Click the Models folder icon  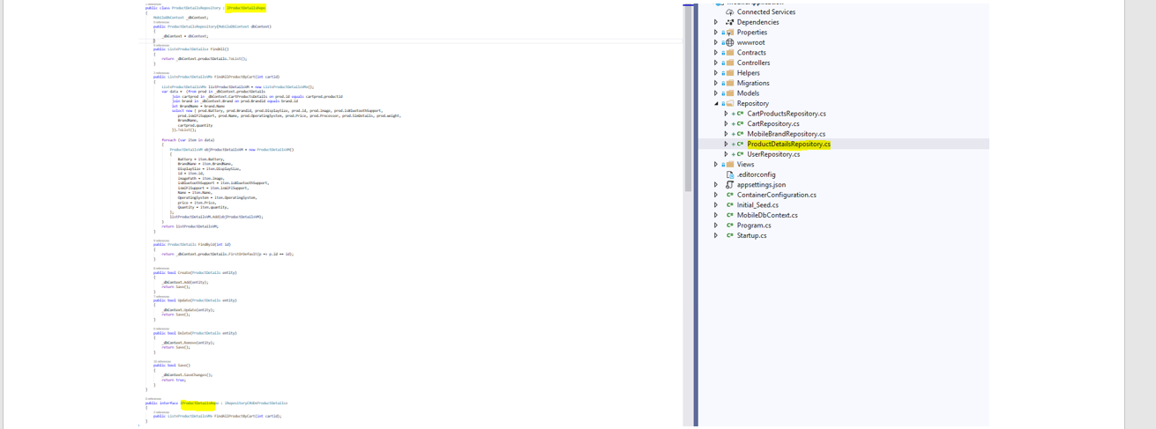(730, 93)
